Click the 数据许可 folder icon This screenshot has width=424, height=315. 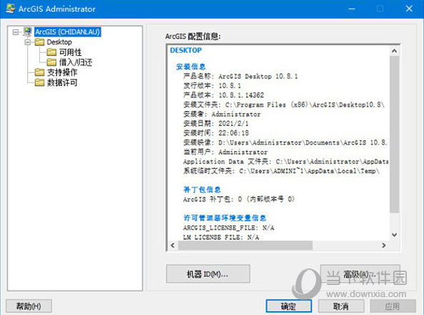coord(40,82)
